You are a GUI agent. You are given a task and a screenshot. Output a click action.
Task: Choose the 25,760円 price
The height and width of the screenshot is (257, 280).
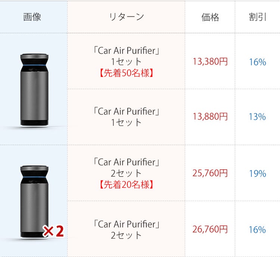pos(210,173)
